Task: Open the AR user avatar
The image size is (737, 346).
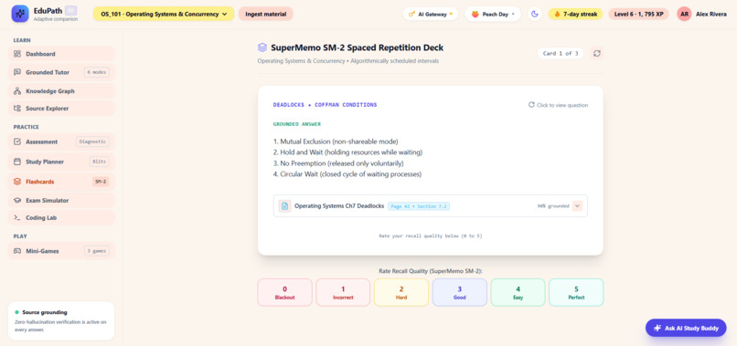Action: click(x=684, y=14)
